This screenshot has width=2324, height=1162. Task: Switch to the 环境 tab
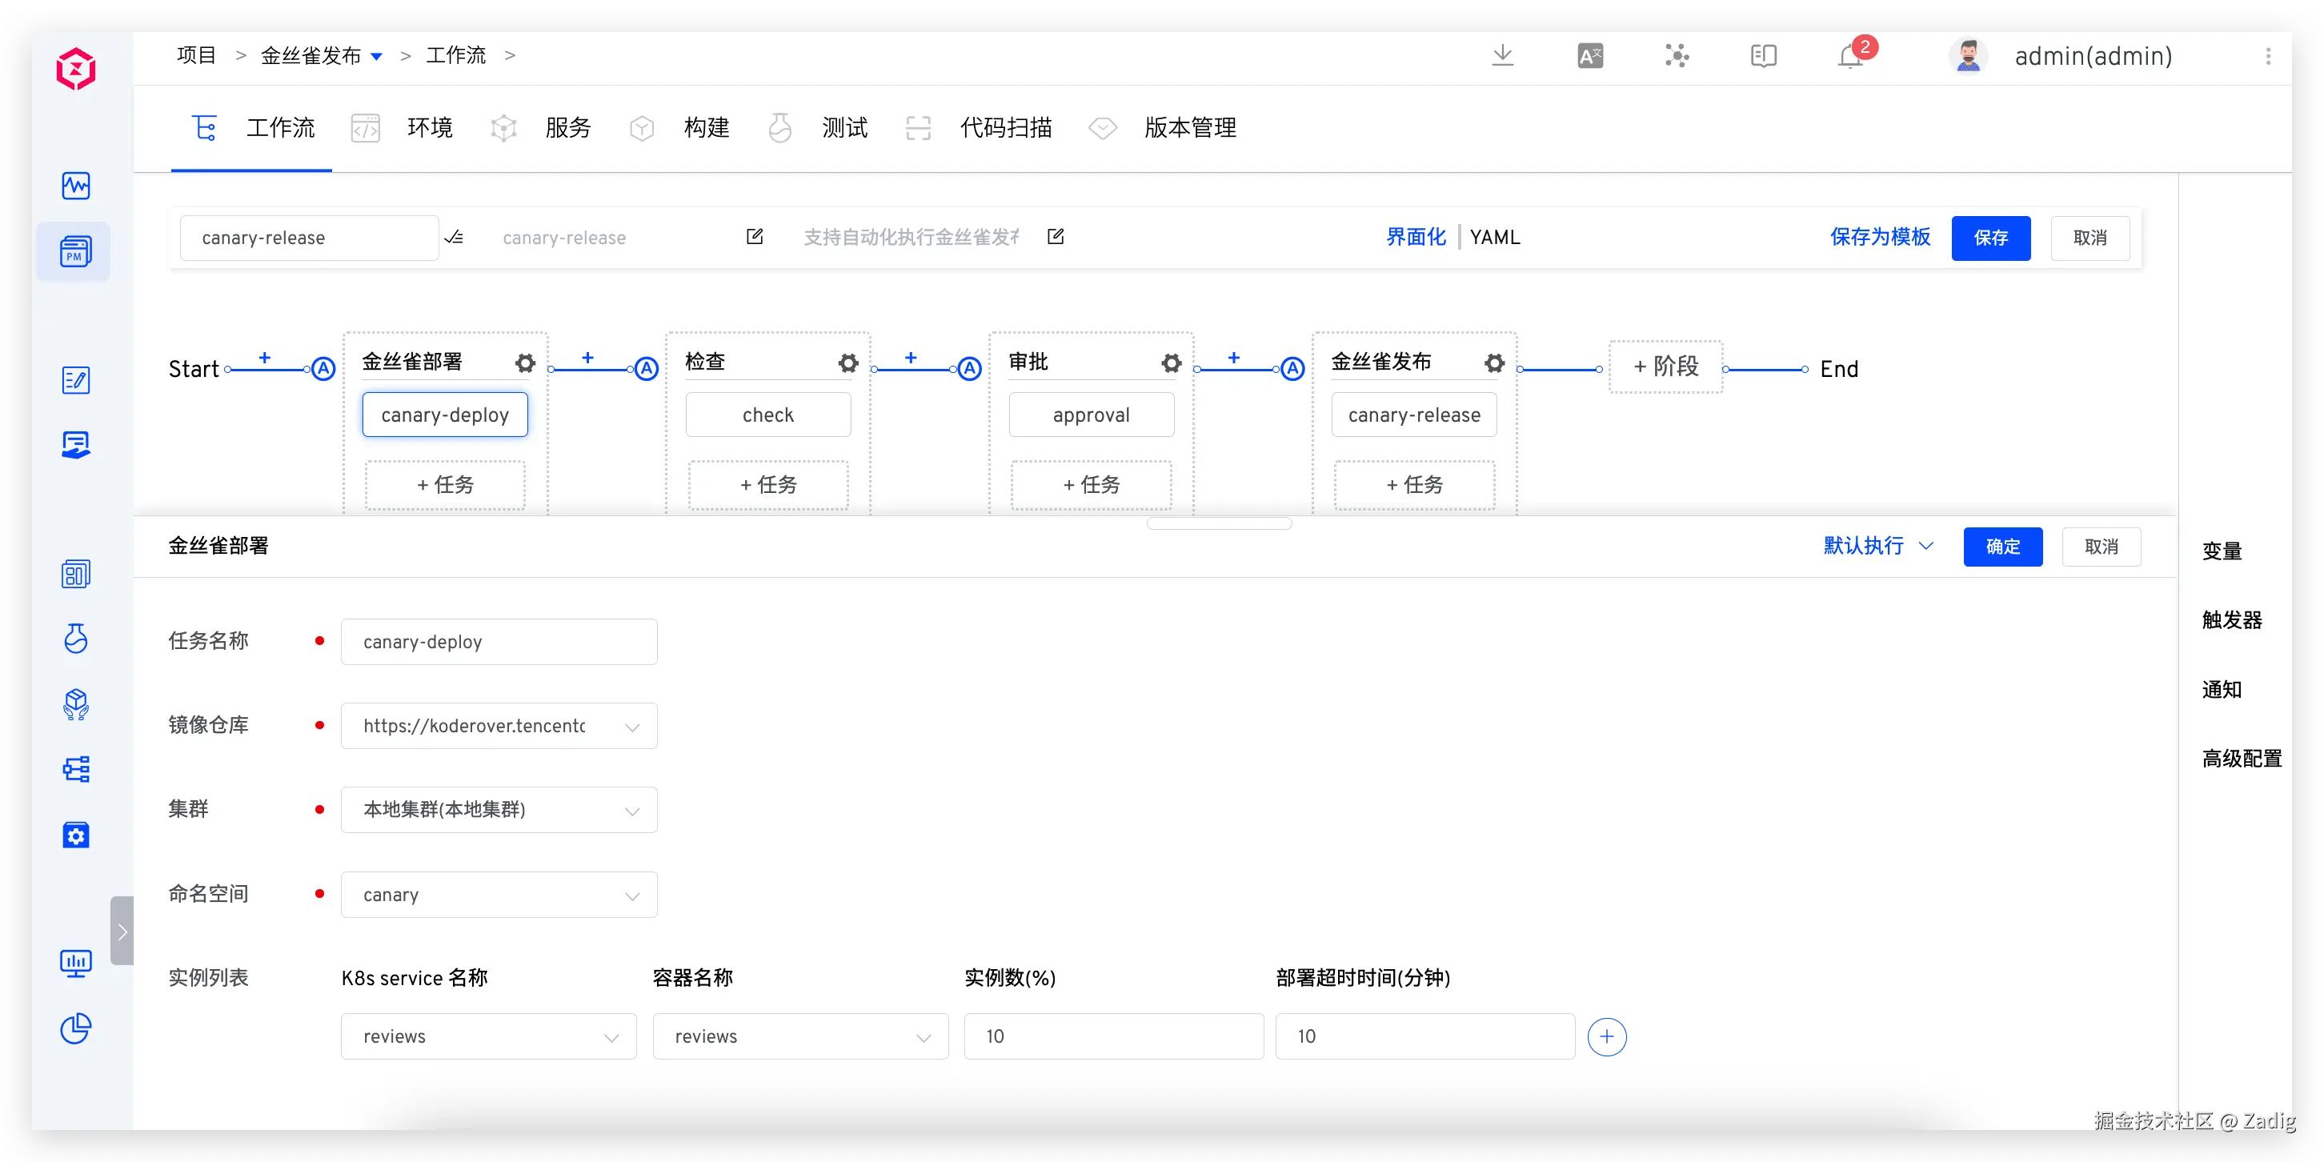430,128
